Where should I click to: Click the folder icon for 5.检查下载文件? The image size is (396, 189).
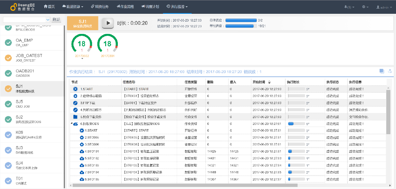pos(75,117)
